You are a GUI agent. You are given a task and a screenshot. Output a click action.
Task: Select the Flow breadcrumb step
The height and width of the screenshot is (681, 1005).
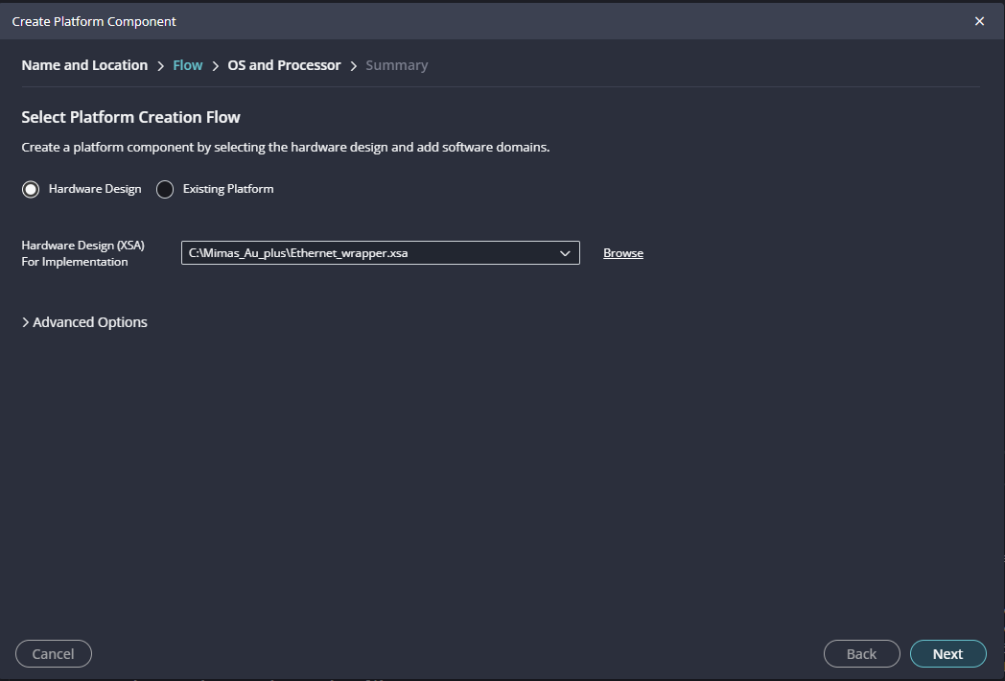[188, 65]
